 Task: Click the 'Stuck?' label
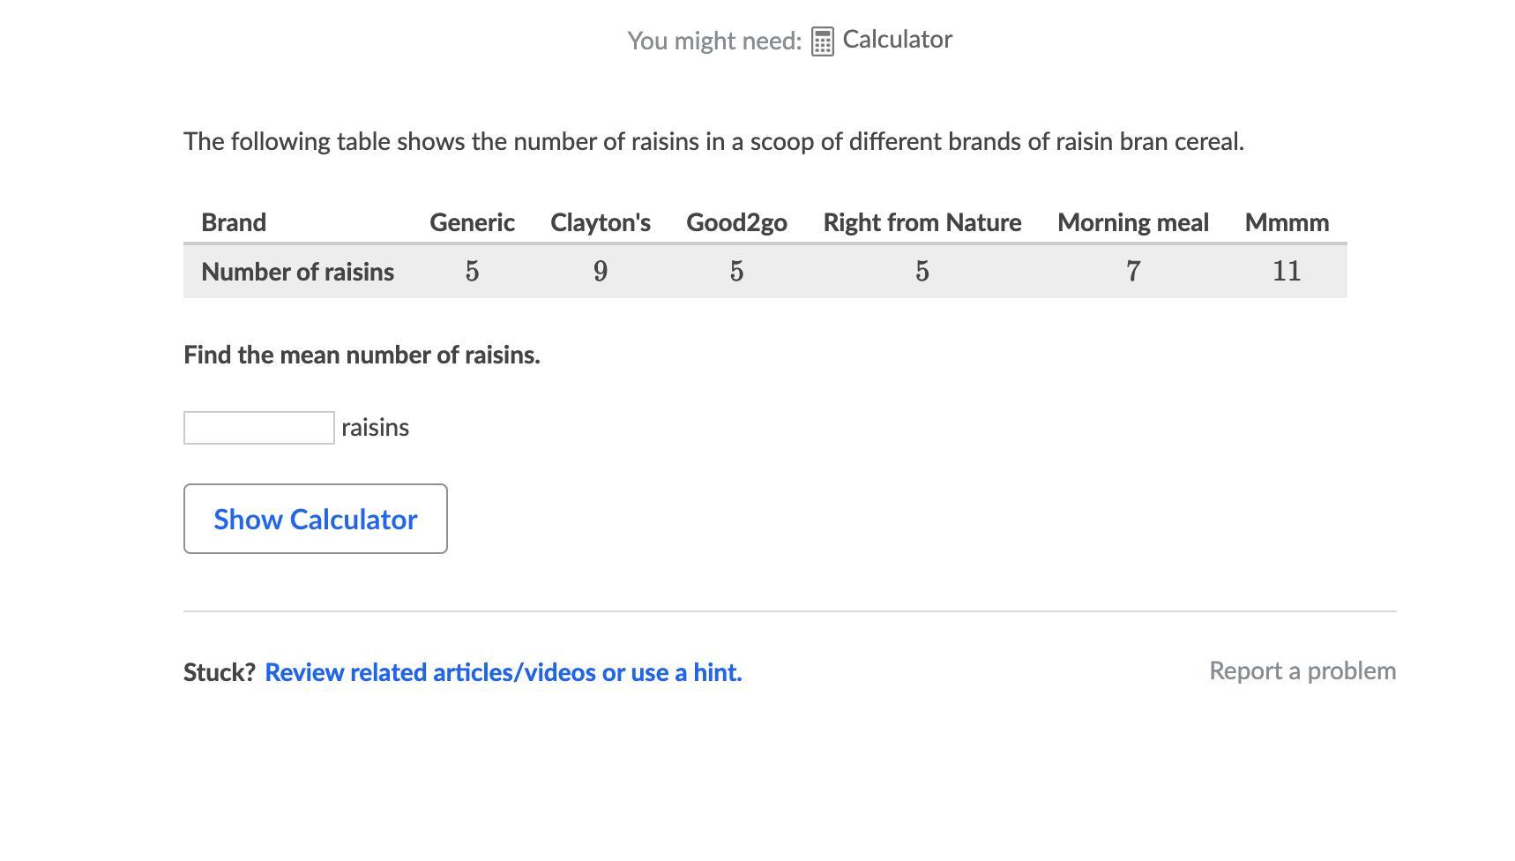(219, 672)
